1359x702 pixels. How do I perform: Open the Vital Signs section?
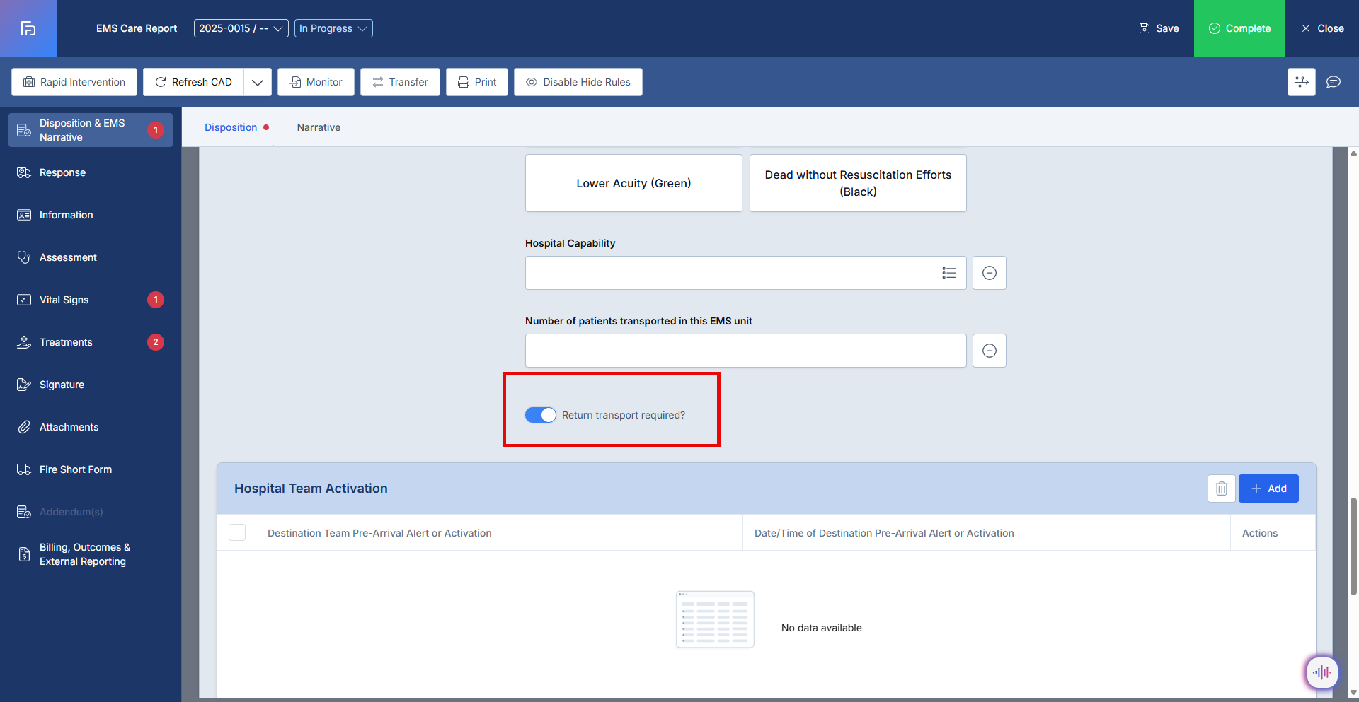[x=91, y=300]
